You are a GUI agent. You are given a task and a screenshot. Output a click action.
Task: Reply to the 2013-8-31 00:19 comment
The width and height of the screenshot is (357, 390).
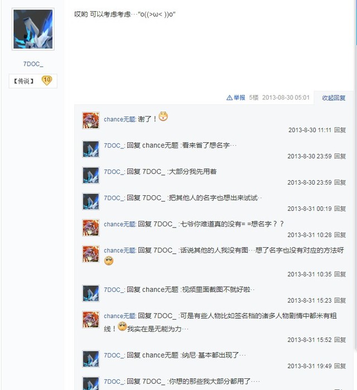tap(340, 209)
